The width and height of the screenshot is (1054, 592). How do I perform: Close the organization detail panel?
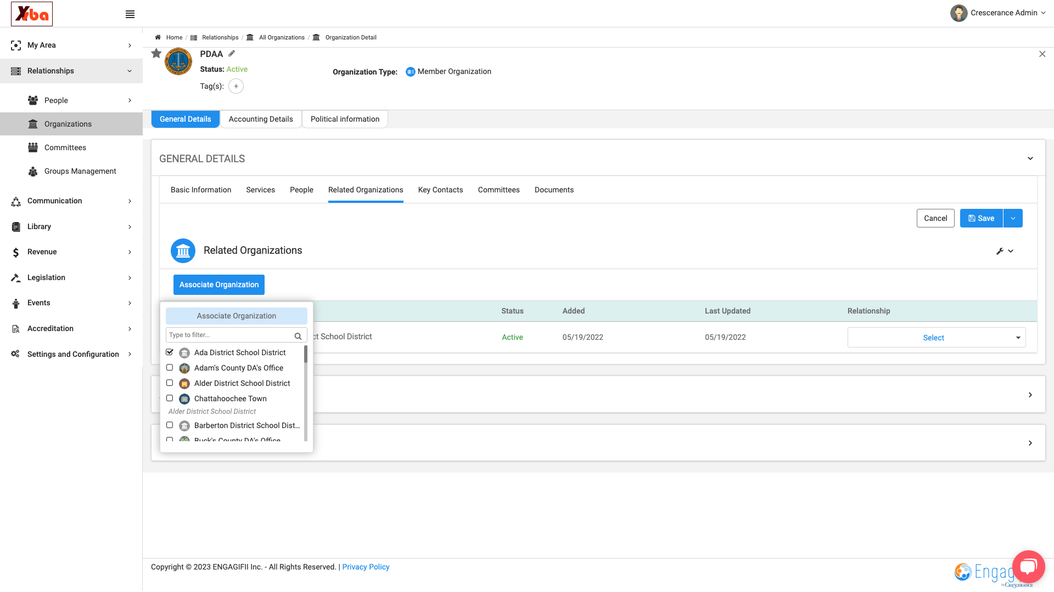pos(1042,54)
